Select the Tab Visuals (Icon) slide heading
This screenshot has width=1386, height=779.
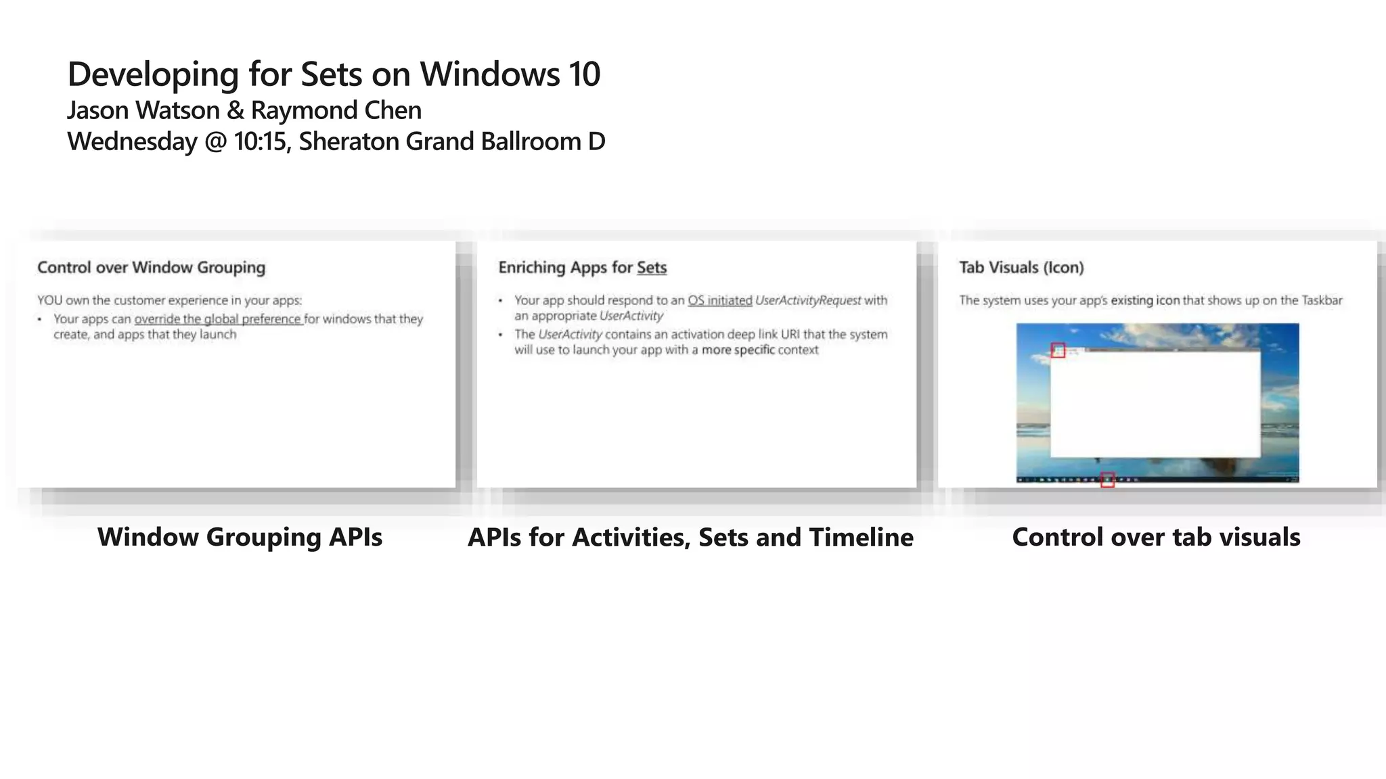[x=1021, y=268]
